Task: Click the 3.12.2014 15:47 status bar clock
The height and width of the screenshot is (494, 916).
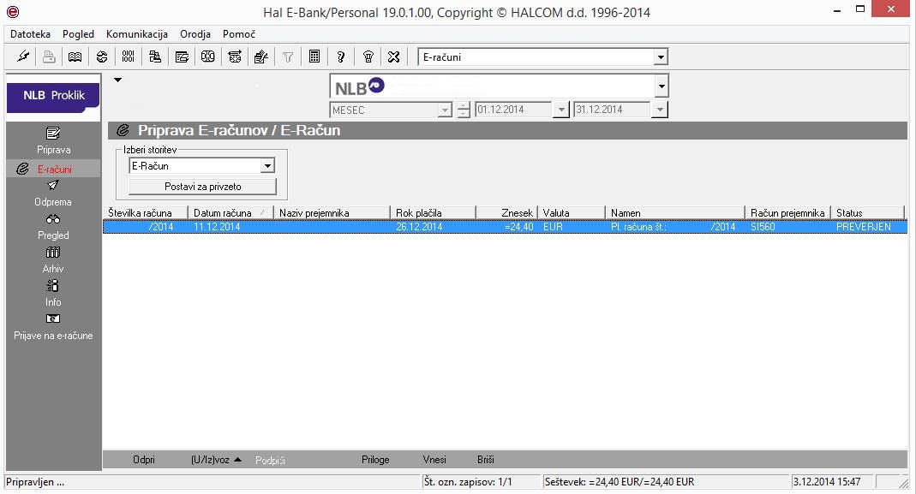Action: point(827,482)
